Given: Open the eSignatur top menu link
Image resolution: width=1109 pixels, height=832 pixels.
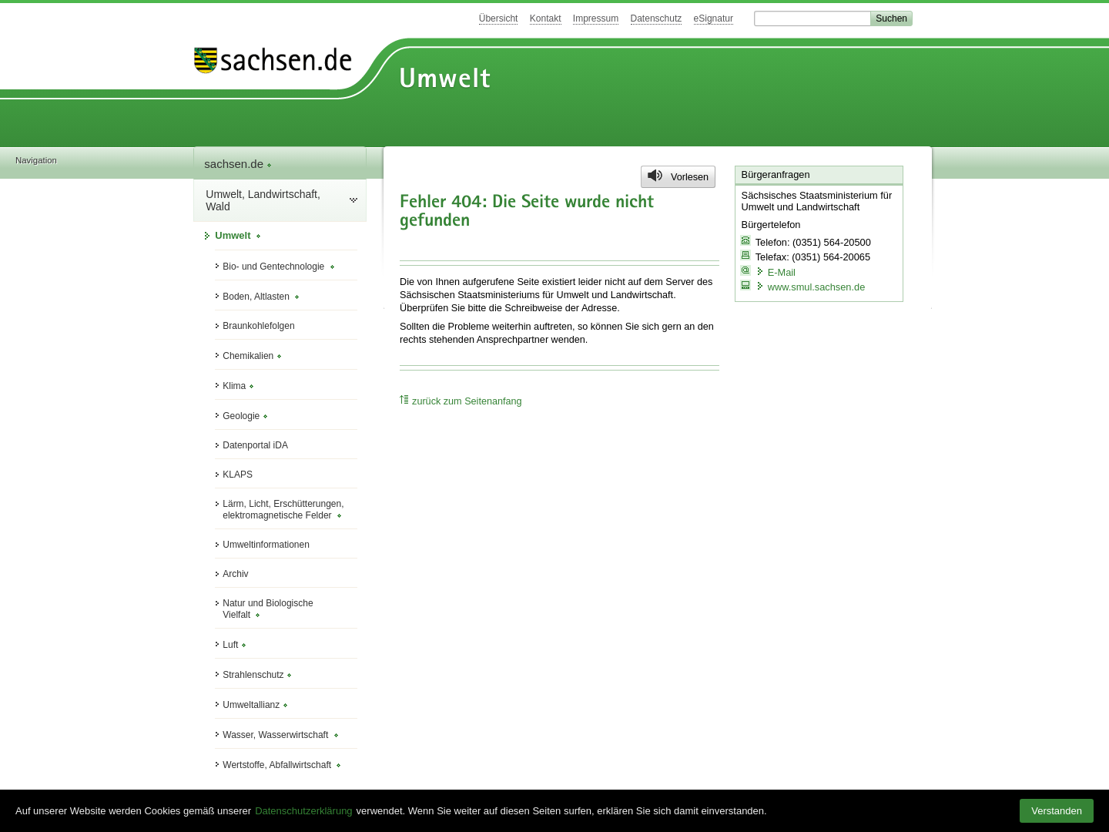Looking at the screenshot, I should 713,18.
